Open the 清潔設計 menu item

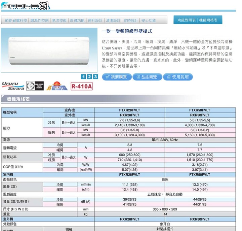click(113, 20)
